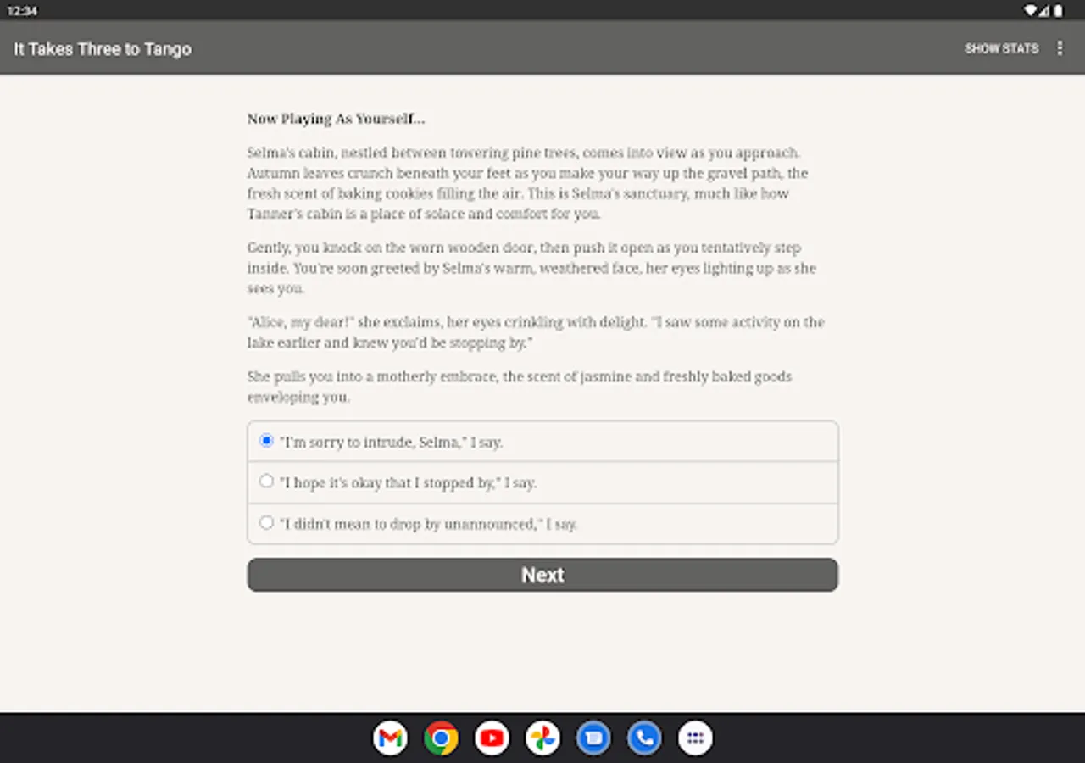Open Google Photos from the dock
Screen dimensions: 1085x763
542,738
